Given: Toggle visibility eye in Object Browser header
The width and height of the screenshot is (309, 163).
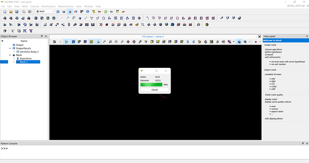Looking at the screenshot, I should pos(2,41).
